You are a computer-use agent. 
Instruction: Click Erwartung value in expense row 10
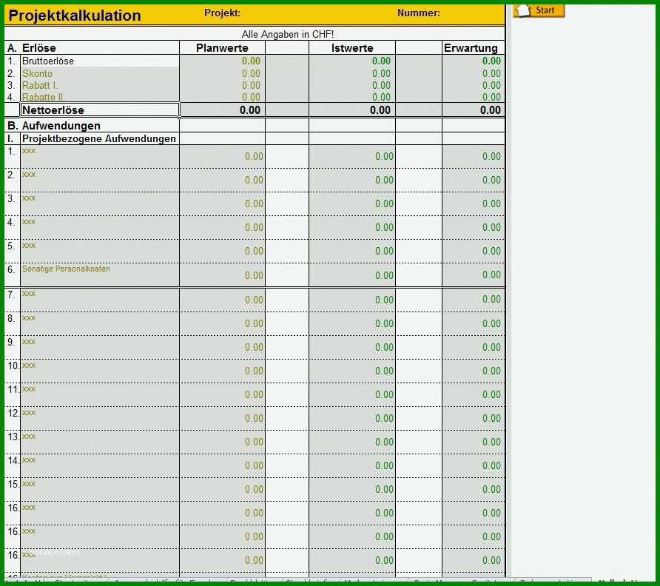tap(491, 371)
